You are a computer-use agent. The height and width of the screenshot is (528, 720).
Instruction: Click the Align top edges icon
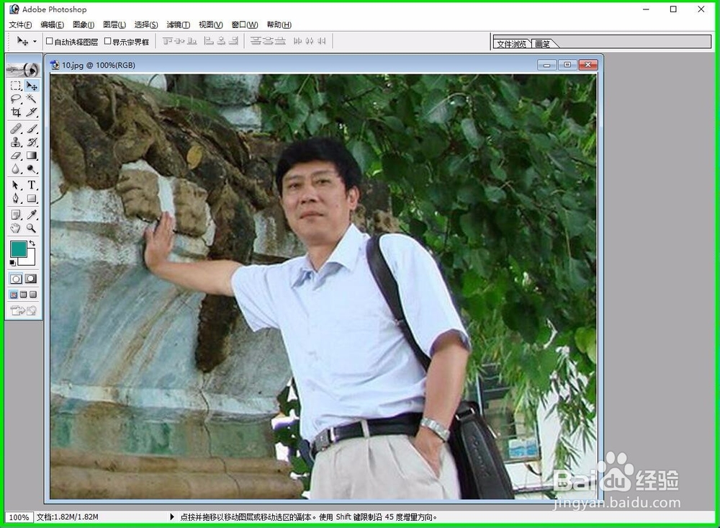coord(167,41)
